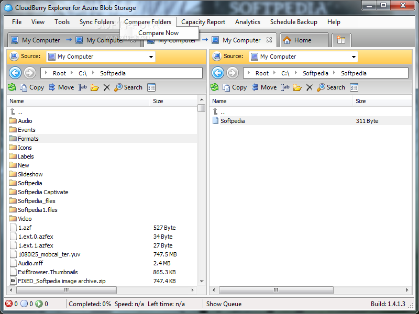Click Home tab house icon
Screen dimensions: 419x314
click(287, 40)
